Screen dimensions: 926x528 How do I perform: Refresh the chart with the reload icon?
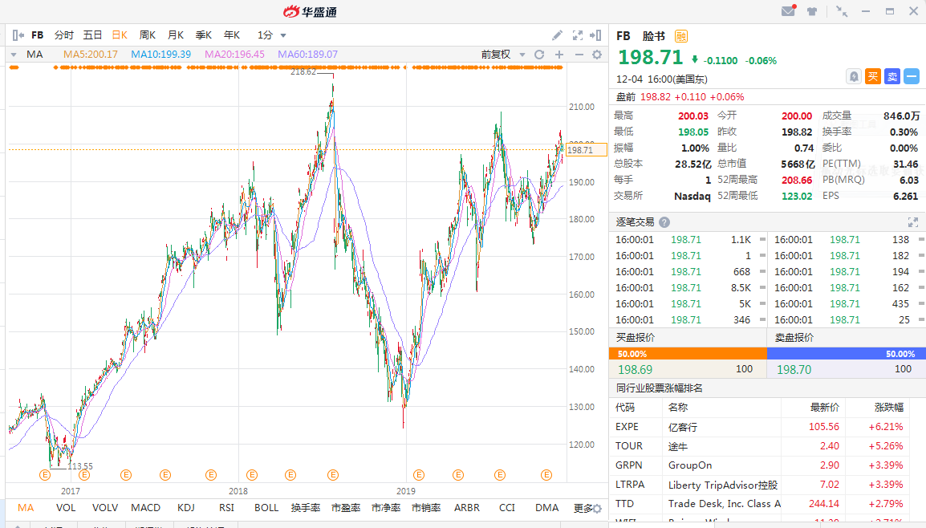tap(539, 55)
